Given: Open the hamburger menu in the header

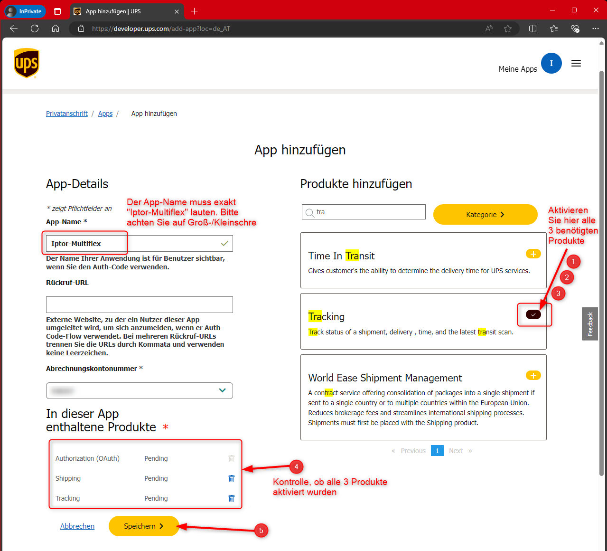Looking at the screenshot, I should 576,63.
